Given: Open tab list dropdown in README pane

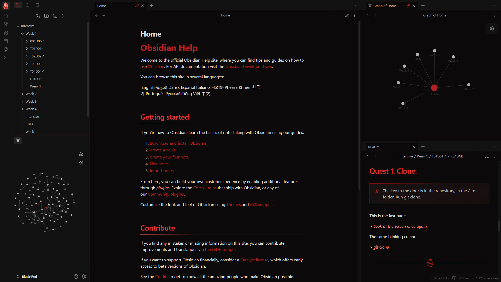Looking at the screenshot, I should click(494, 146).
